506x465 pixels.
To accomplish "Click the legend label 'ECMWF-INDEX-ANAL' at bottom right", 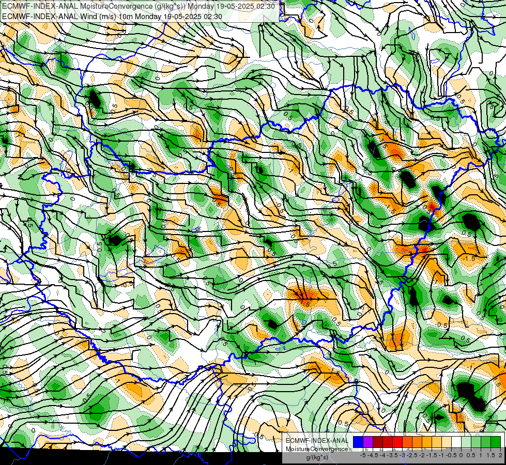I will tap(317, 441).
